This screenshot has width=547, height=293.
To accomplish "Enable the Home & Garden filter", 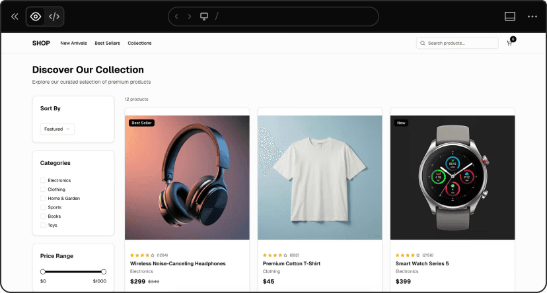I will pos(43,198).
